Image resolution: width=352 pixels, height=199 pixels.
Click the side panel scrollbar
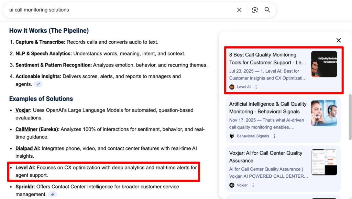click(x=350, y=117)
